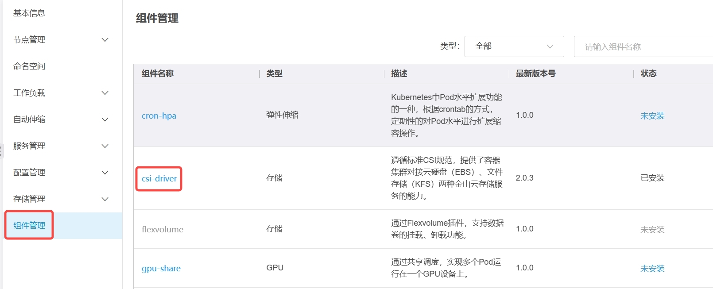The width and height of the screenshot is (713, 289).
Task: Select 组件管理 in the sidebar
Action: click(29, 225)
